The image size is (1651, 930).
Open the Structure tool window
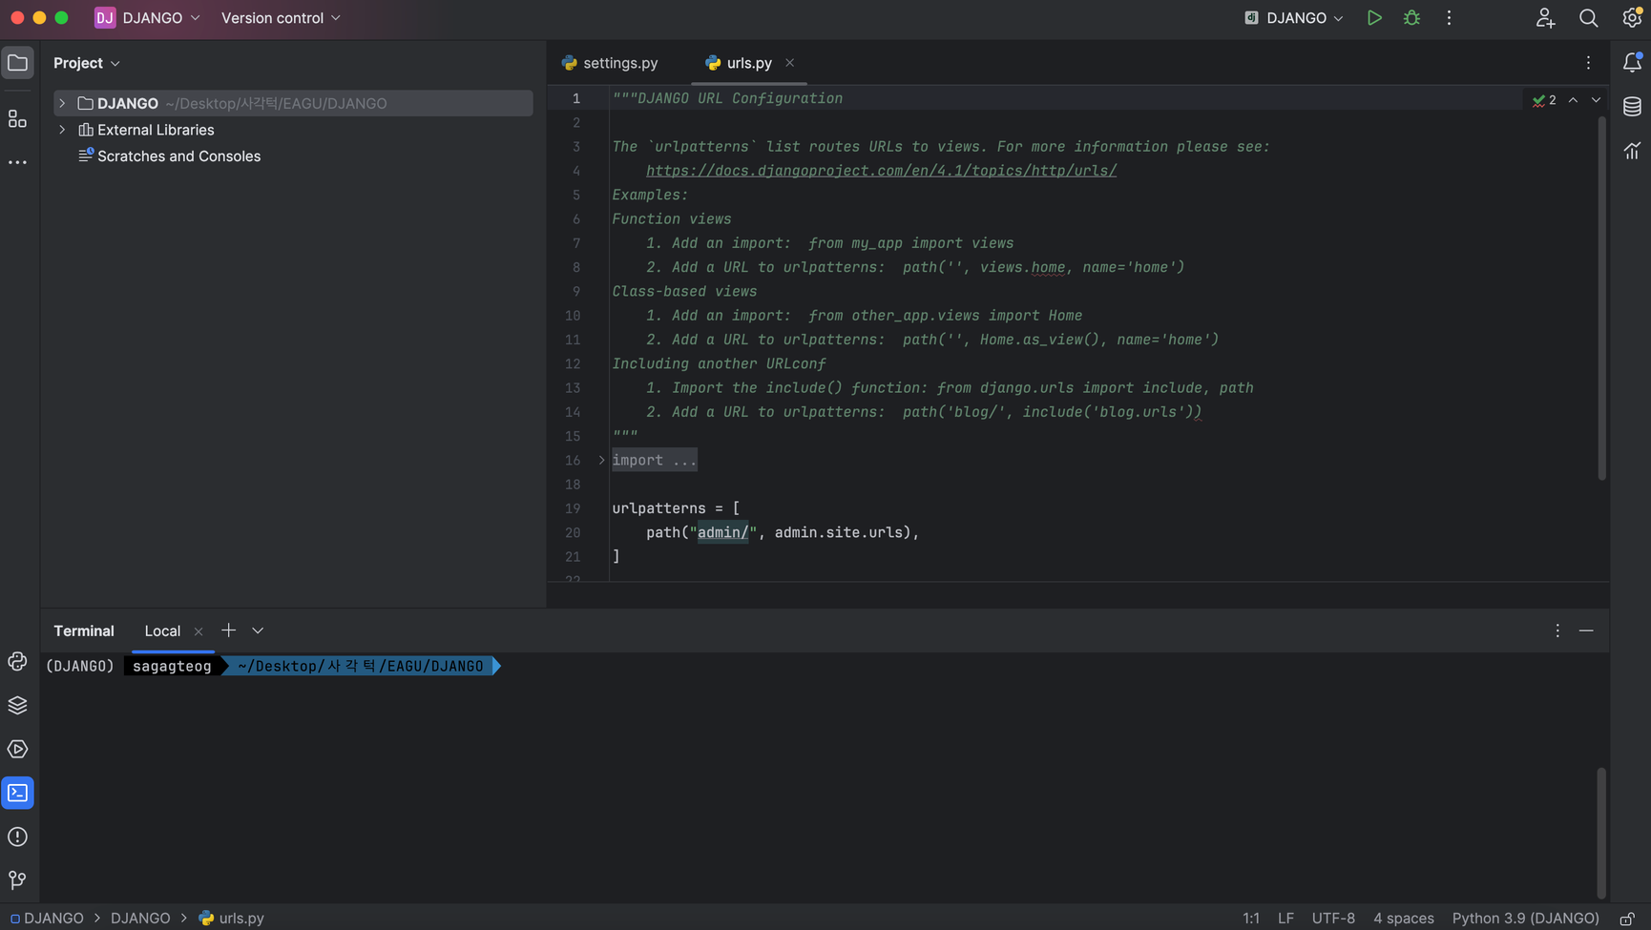17,119
